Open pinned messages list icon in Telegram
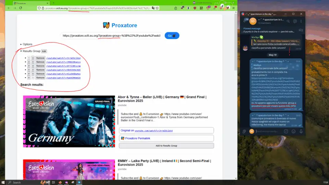This screenshot has height=185, width=329. 301,30
